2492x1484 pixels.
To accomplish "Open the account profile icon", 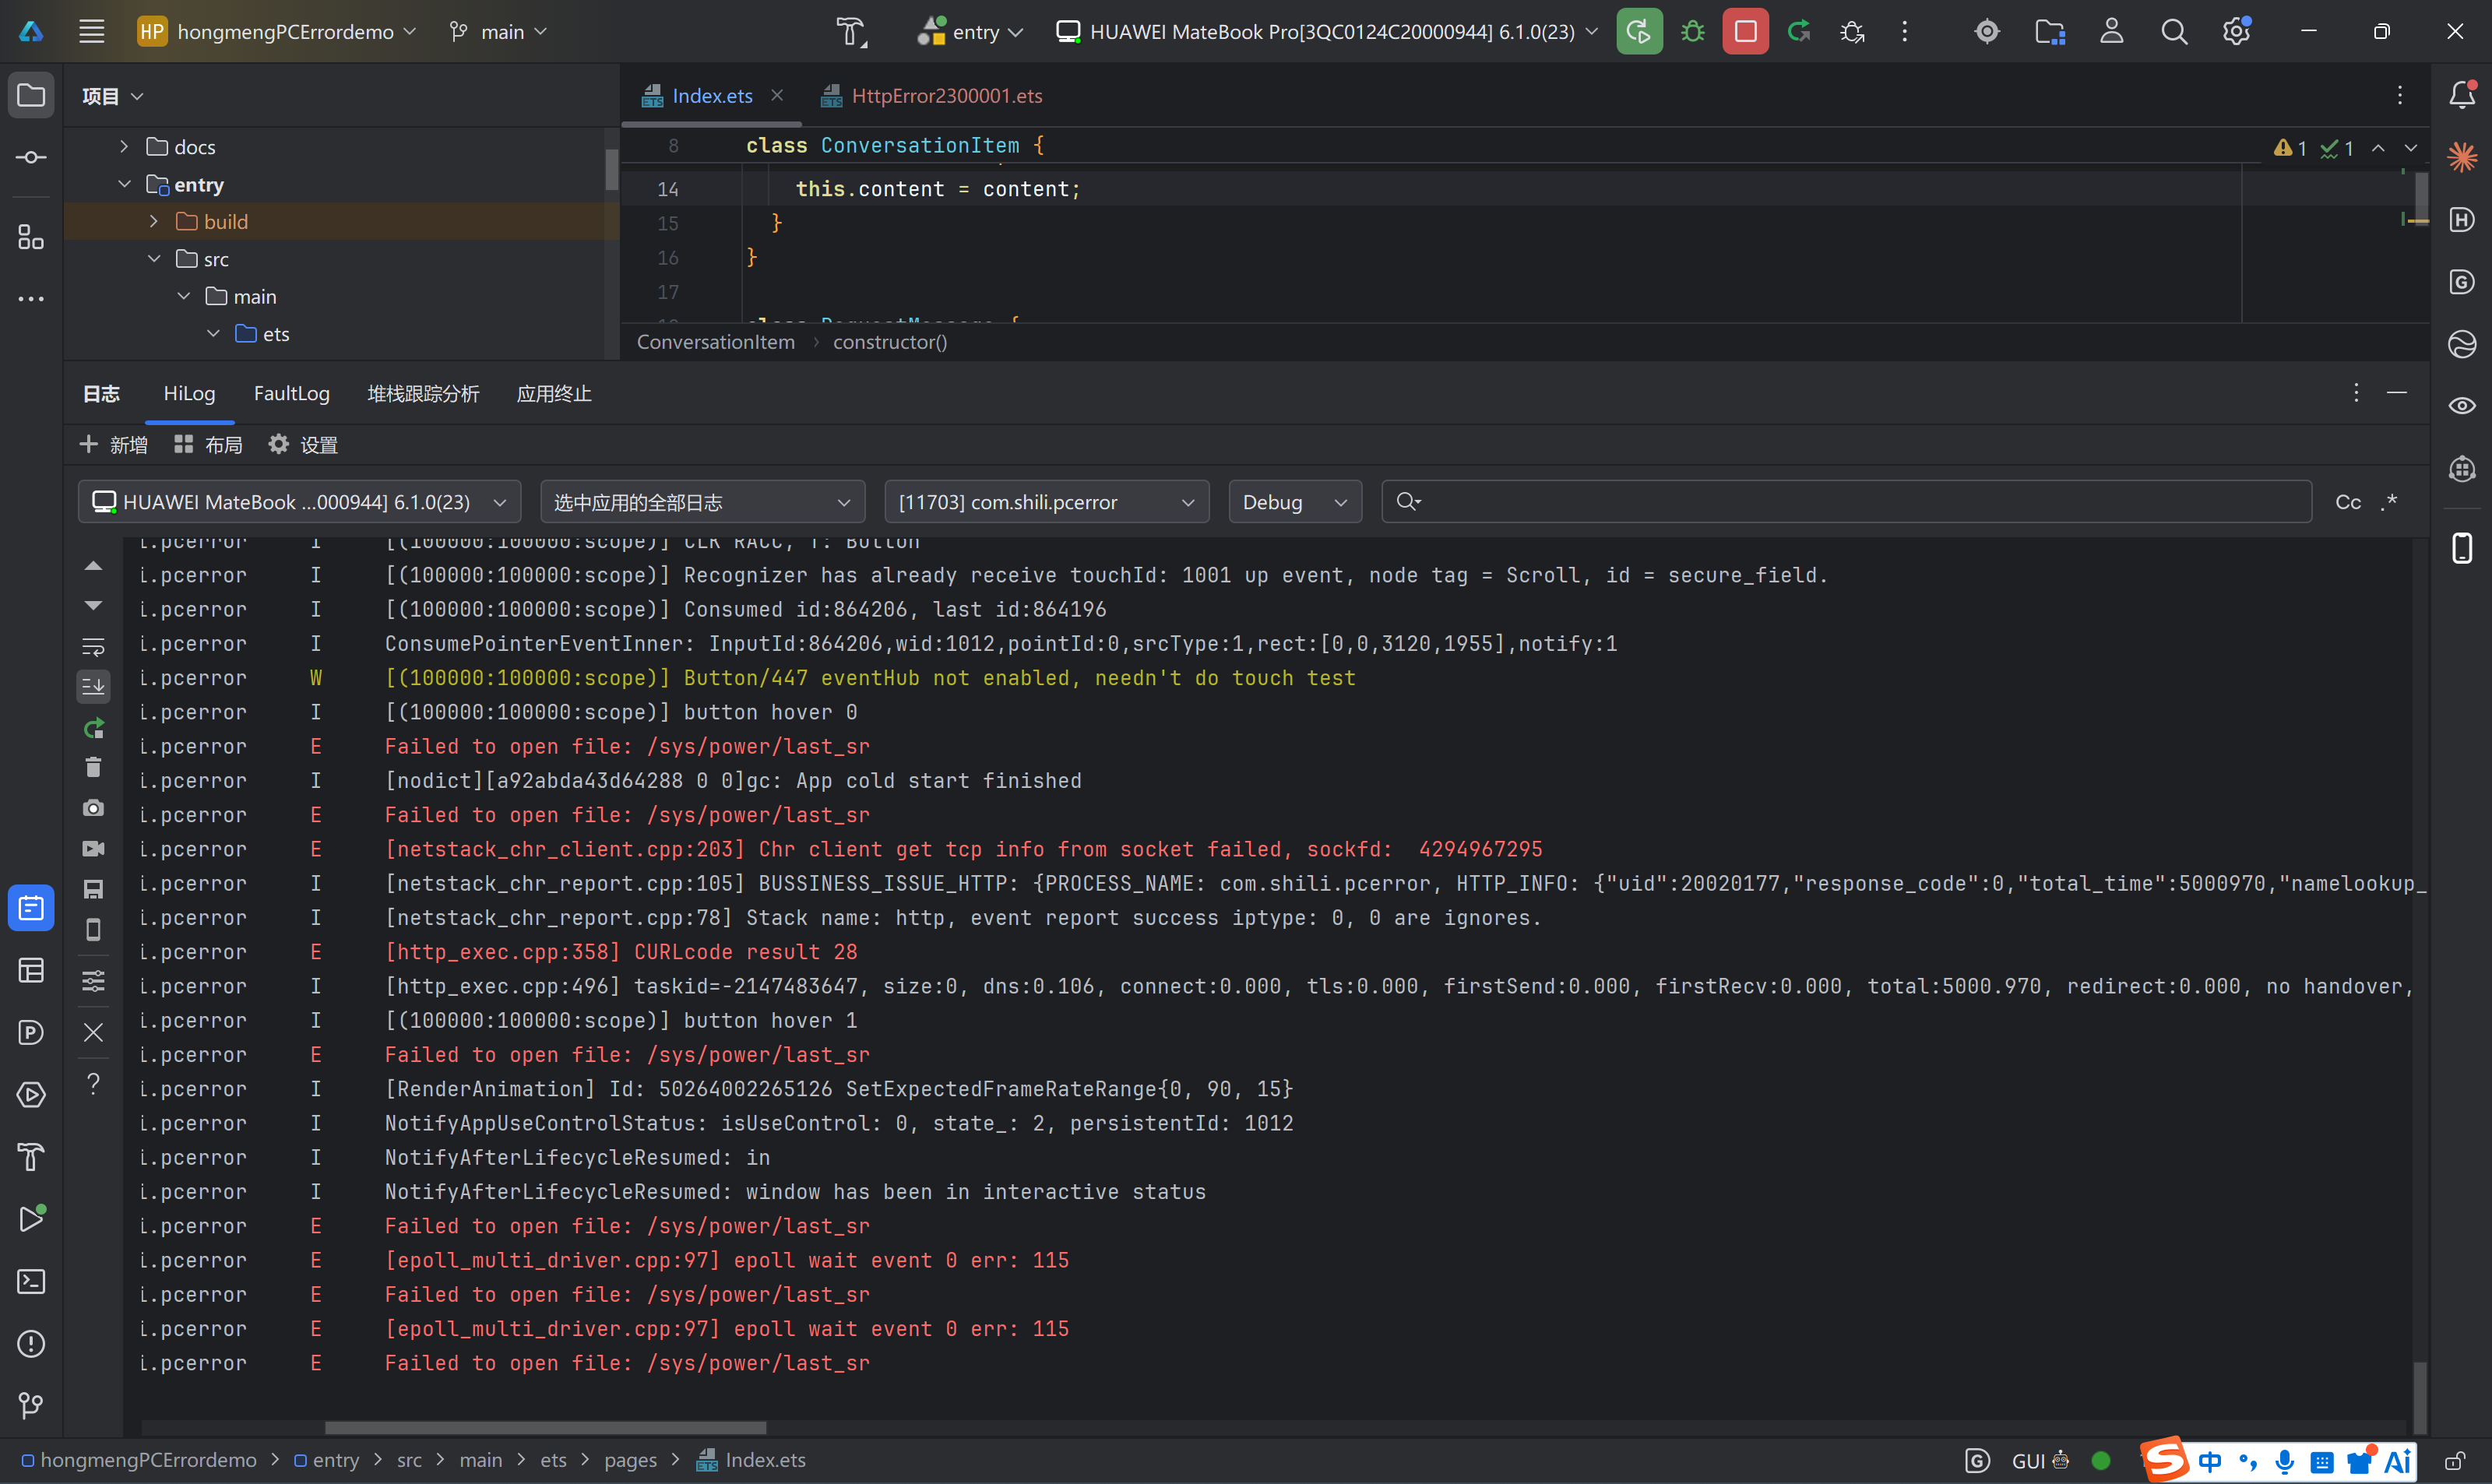I will [x=2111, y=32].
